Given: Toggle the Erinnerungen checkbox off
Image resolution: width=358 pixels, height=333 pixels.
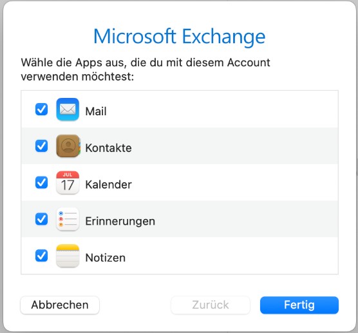Looking at the screenshot, I should 42,219.
